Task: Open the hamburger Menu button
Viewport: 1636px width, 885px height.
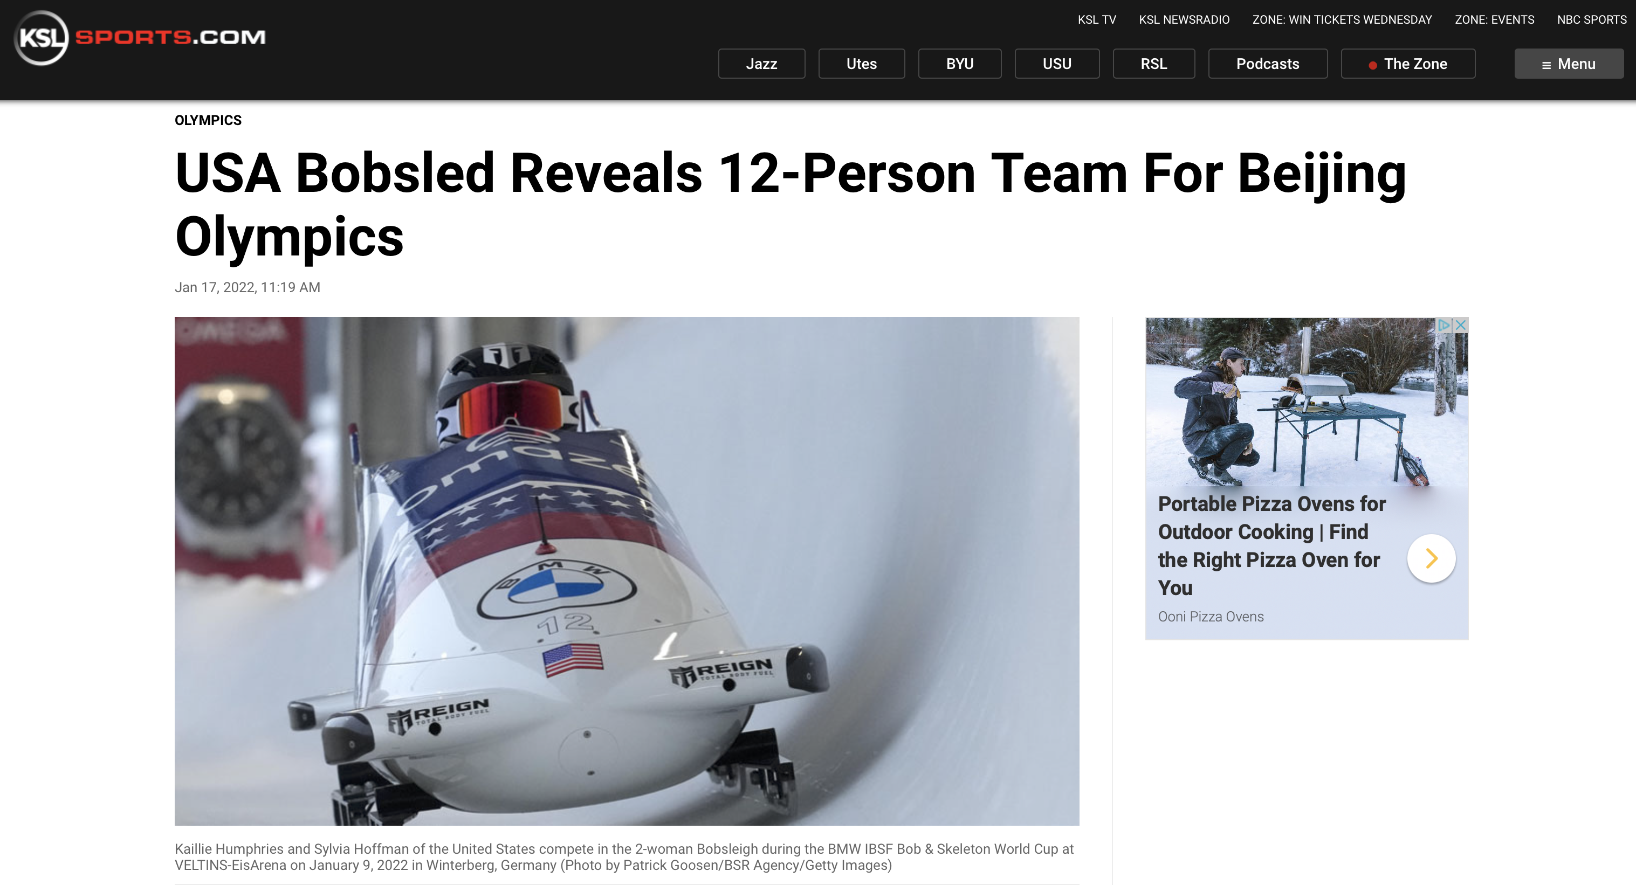Action: pyautogui.click(x=1569, y=64)
